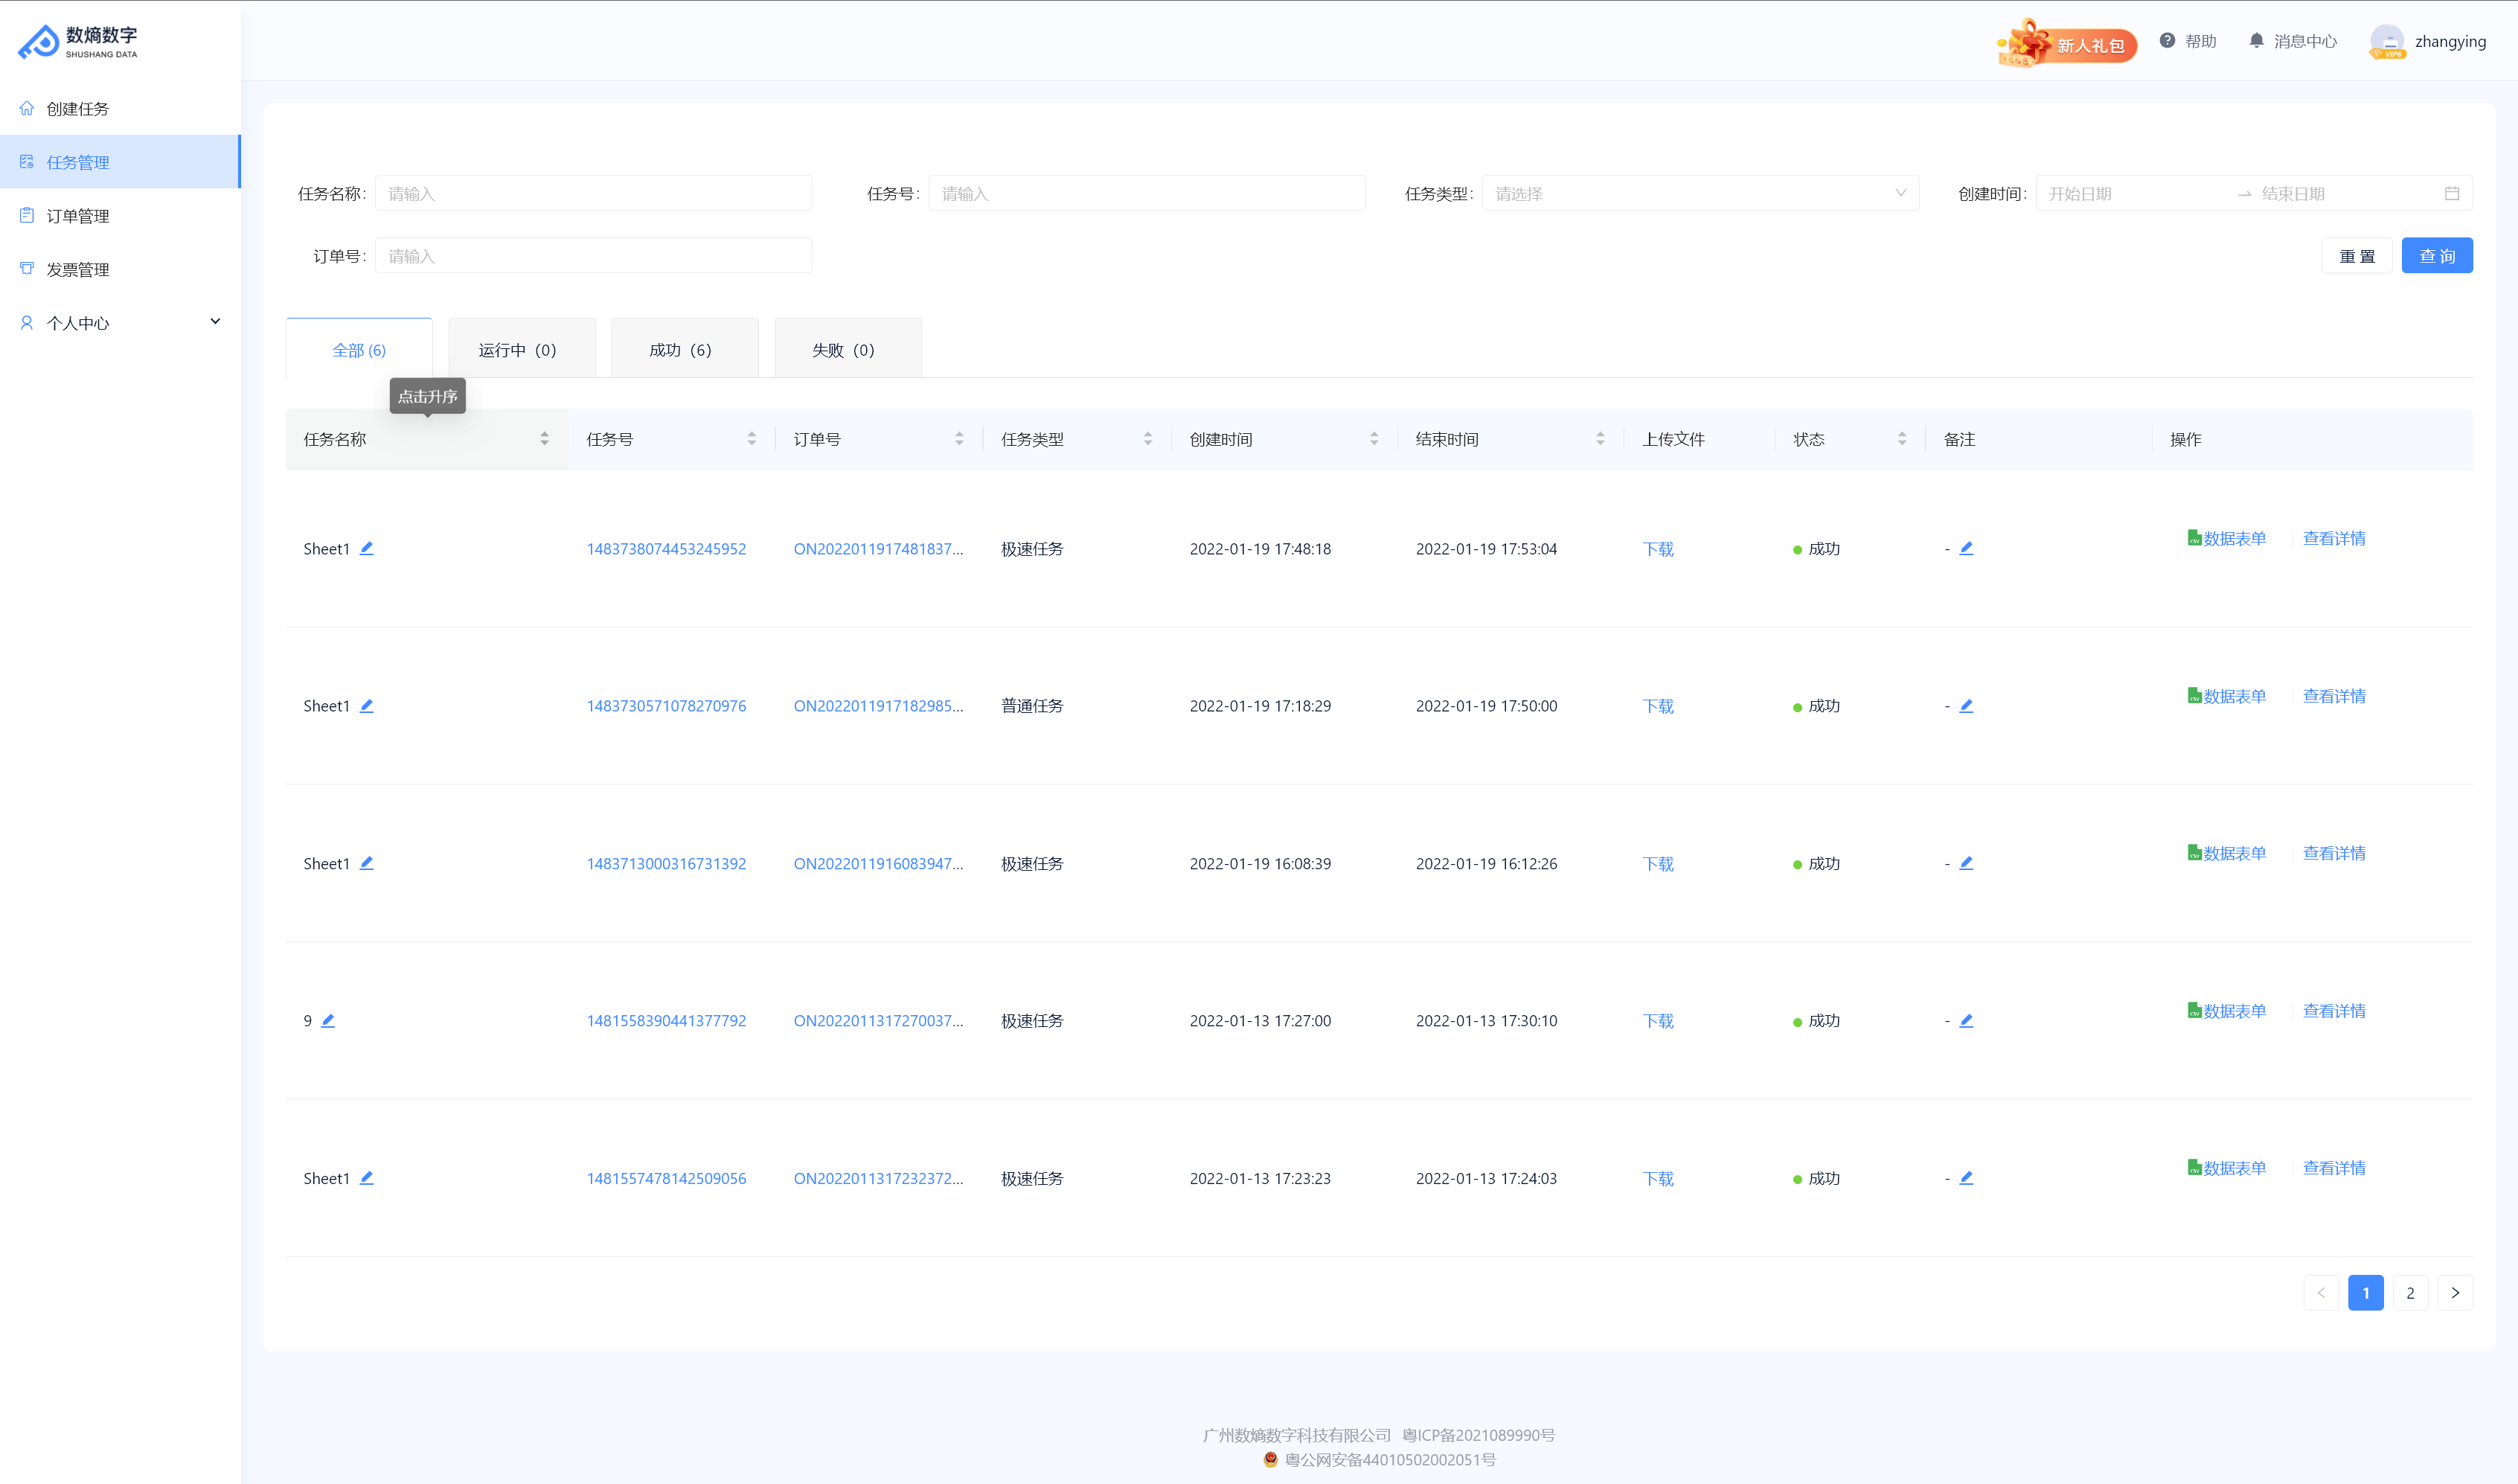Edit task name of task 1483713000316731392
The height and width of the screenshot is (1484, 2518).
[367, 863]
